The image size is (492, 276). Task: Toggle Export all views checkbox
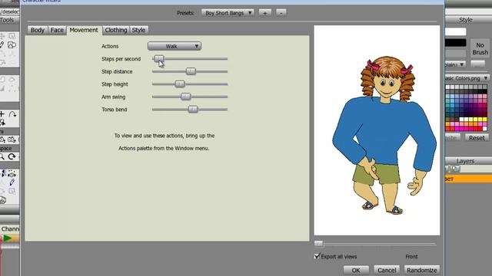click(317, 256)
